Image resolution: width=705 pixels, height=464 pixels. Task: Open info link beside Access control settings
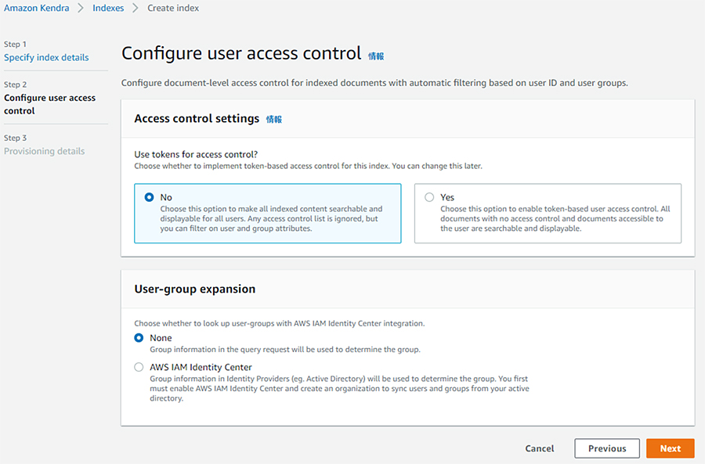pyautogui.click(x=274, y=119)
